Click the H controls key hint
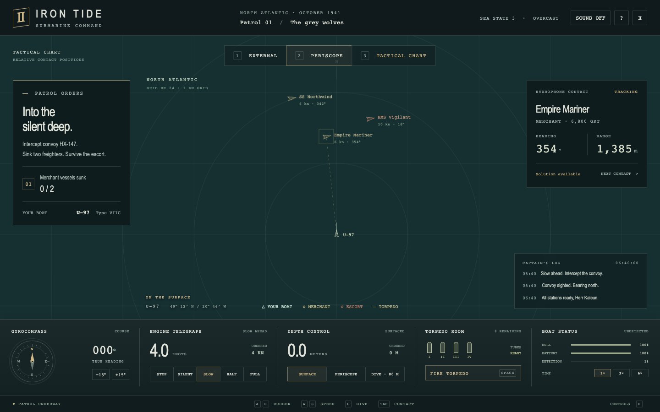This screenshot has height=412, width=660. click(639, 404)
